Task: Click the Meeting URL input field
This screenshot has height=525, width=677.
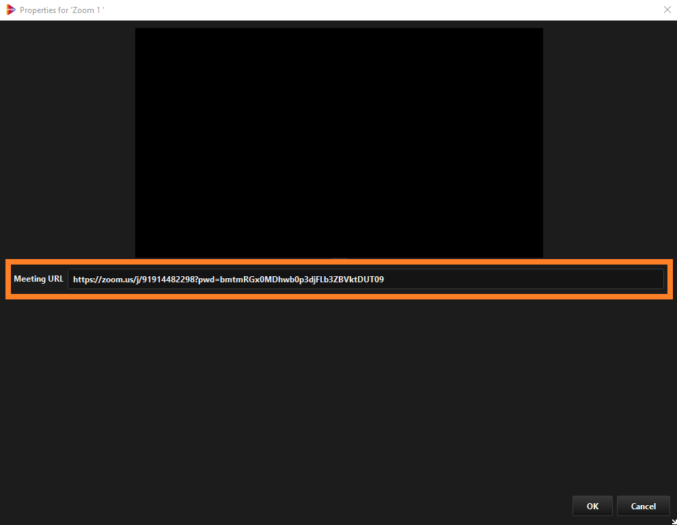Action: click(x=365, y=279)
